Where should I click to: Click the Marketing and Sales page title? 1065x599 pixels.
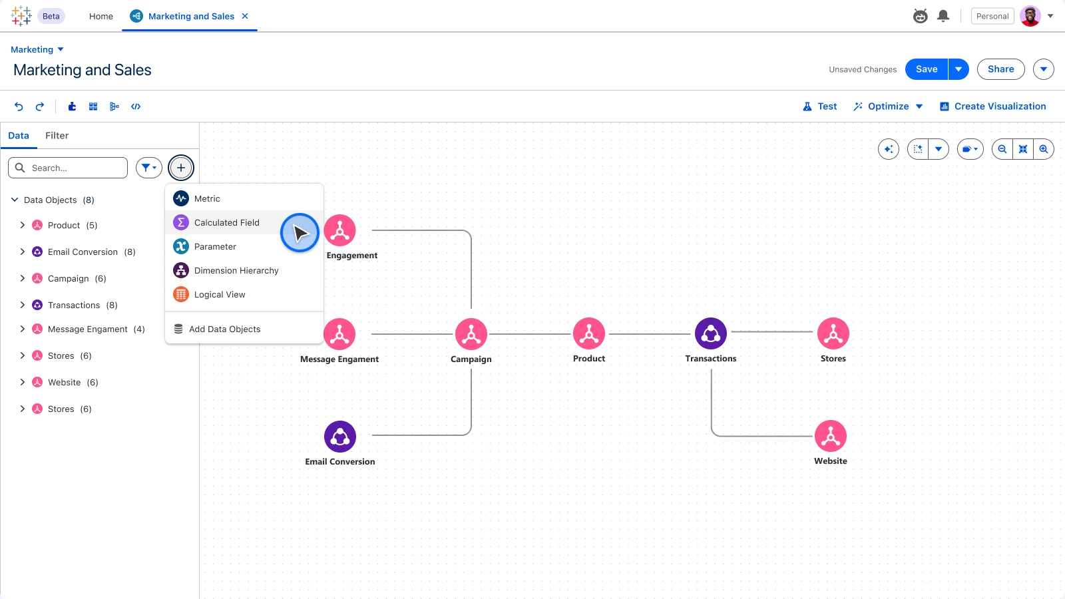click(83, 70)
